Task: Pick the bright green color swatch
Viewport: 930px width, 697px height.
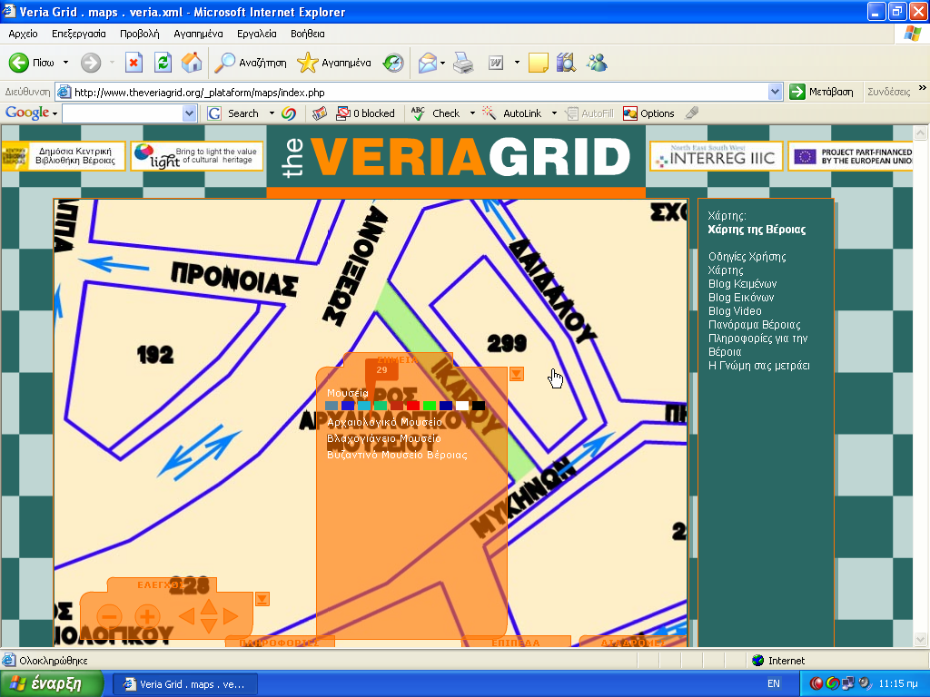Action: [x=430, y=406]
